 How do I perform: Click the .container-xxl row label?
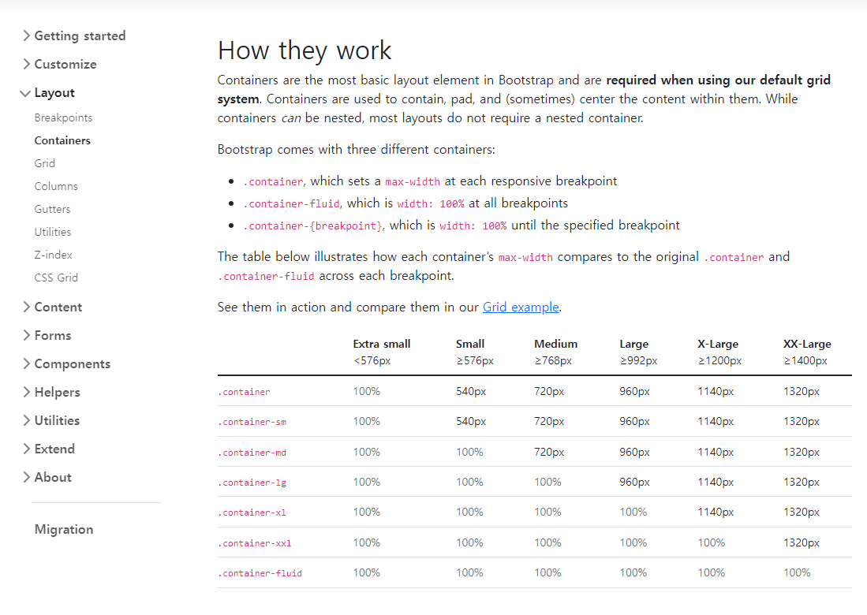coord(254,543)
